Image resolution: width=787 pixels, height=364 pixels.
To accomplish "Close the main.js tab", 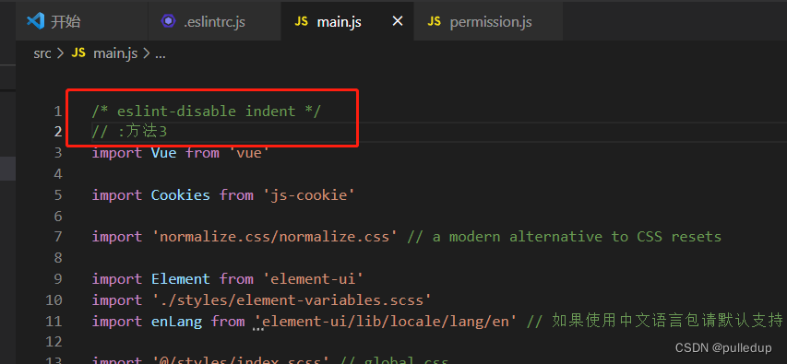I will click(x=398, y=21).
